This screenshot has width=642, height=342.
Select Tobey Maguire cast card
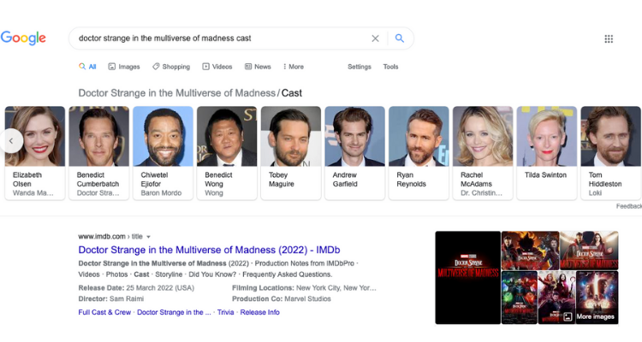[x=291, y=152]
